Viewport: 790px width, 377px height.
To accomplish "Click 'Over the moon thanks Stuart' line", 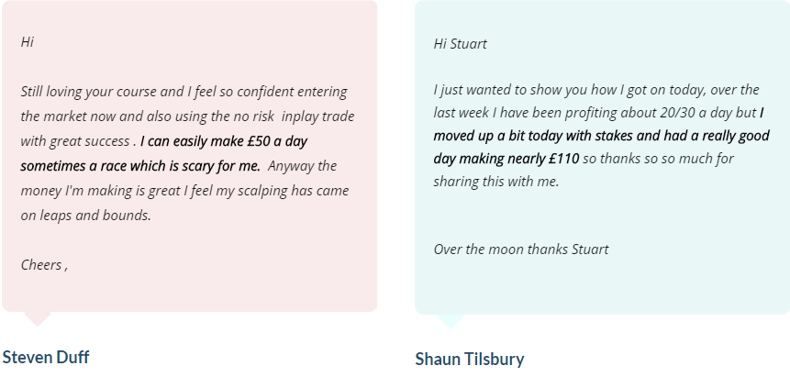I will pos(521,249).
